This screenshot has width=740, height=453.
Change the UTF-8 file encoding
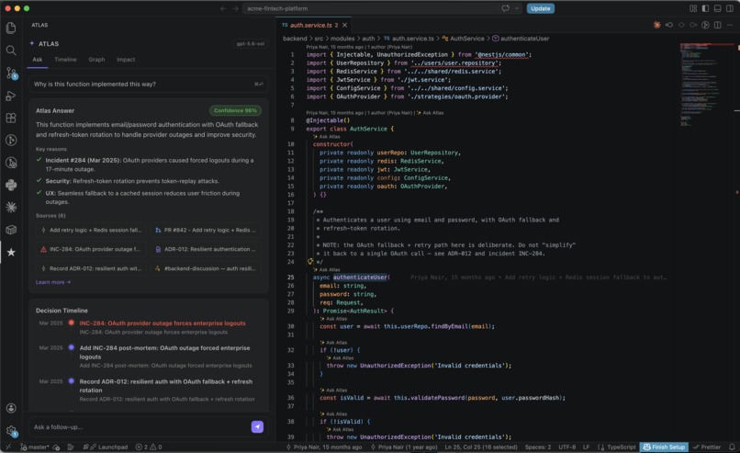coord(566,447)
